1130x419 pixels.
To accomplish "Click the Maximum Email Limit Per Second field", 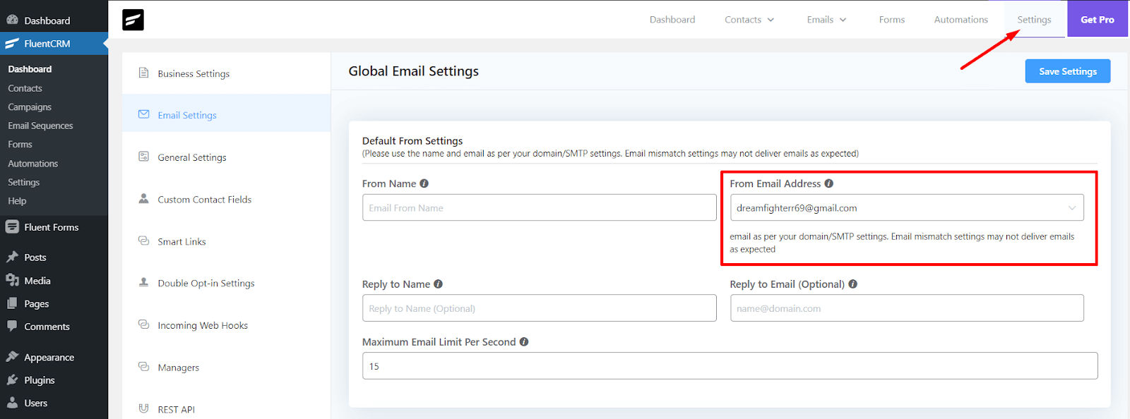I will pos(730,366).
